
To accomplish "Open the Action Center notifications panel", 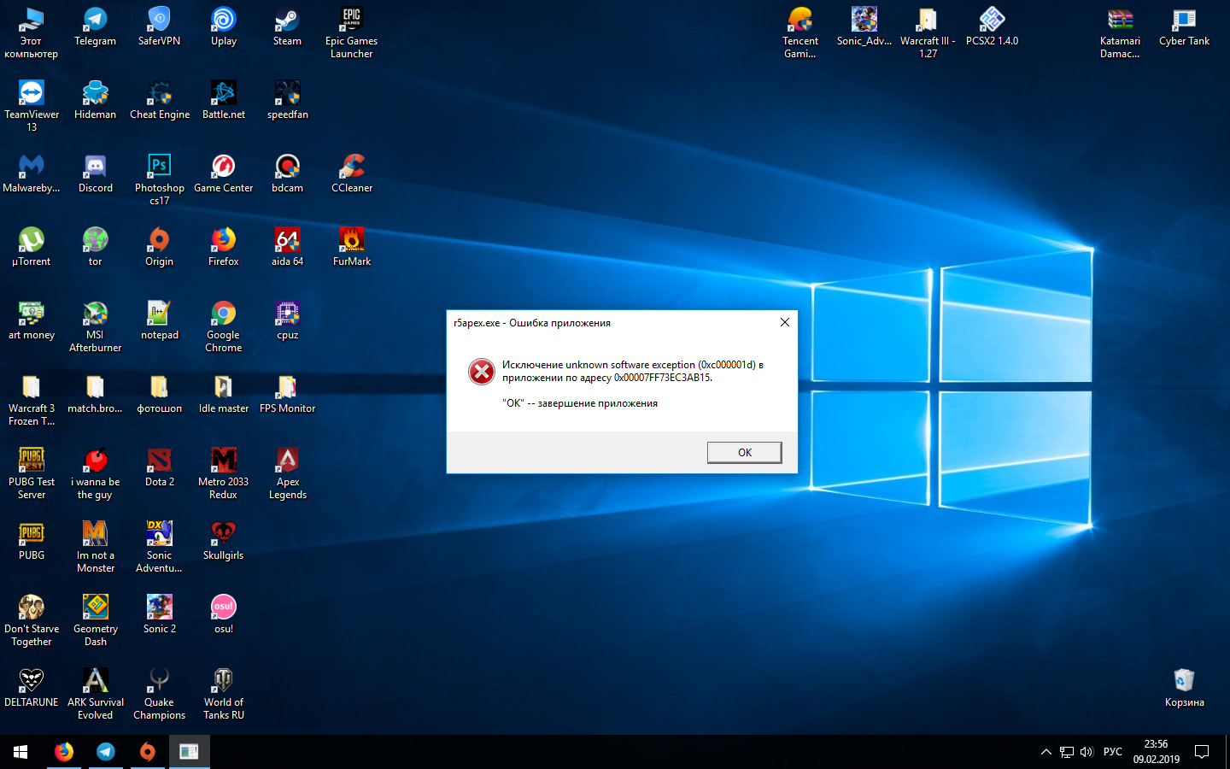I will (1202, 752).
